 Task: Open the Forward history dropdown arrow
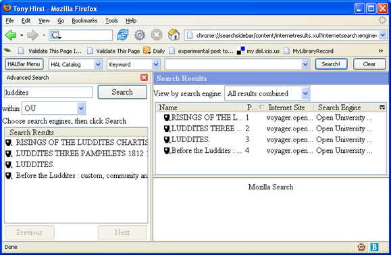point(44,35)
